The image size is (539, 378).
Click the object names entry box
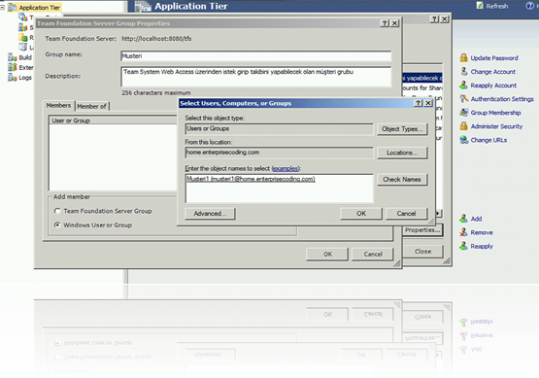point(279,189)
